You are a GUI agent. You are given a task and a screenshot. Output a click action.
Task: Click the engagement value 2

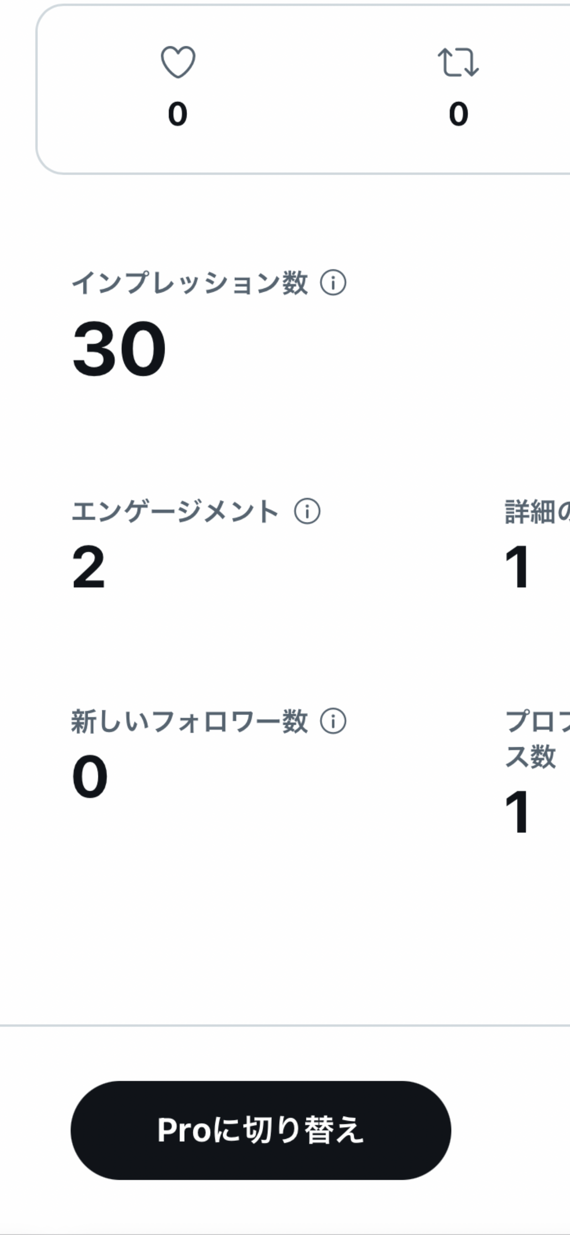pyautogui.click(x=89, y=567)
